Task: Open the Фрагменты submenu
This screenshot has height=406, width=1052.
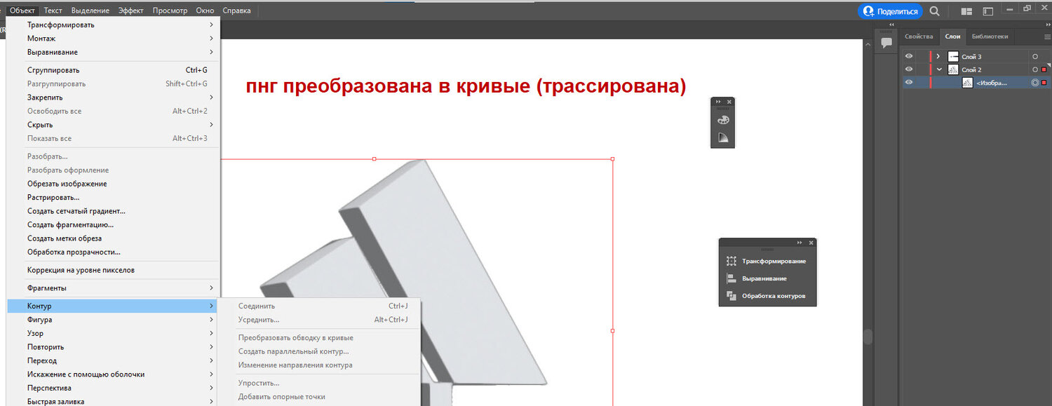Action: point(113,288)
